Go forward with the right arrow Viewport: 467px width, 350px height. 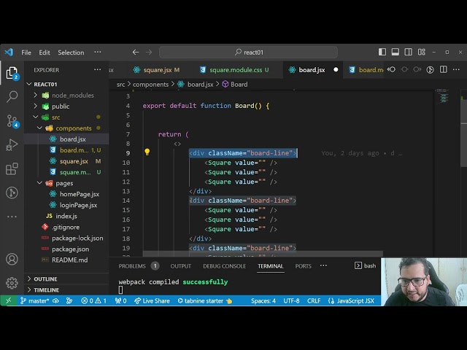tap(149, 52)
